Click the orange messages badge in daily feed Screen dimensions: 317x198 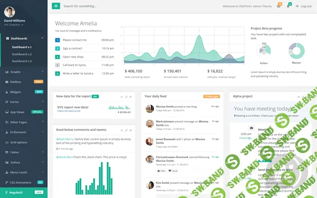[x=212, y=97]
